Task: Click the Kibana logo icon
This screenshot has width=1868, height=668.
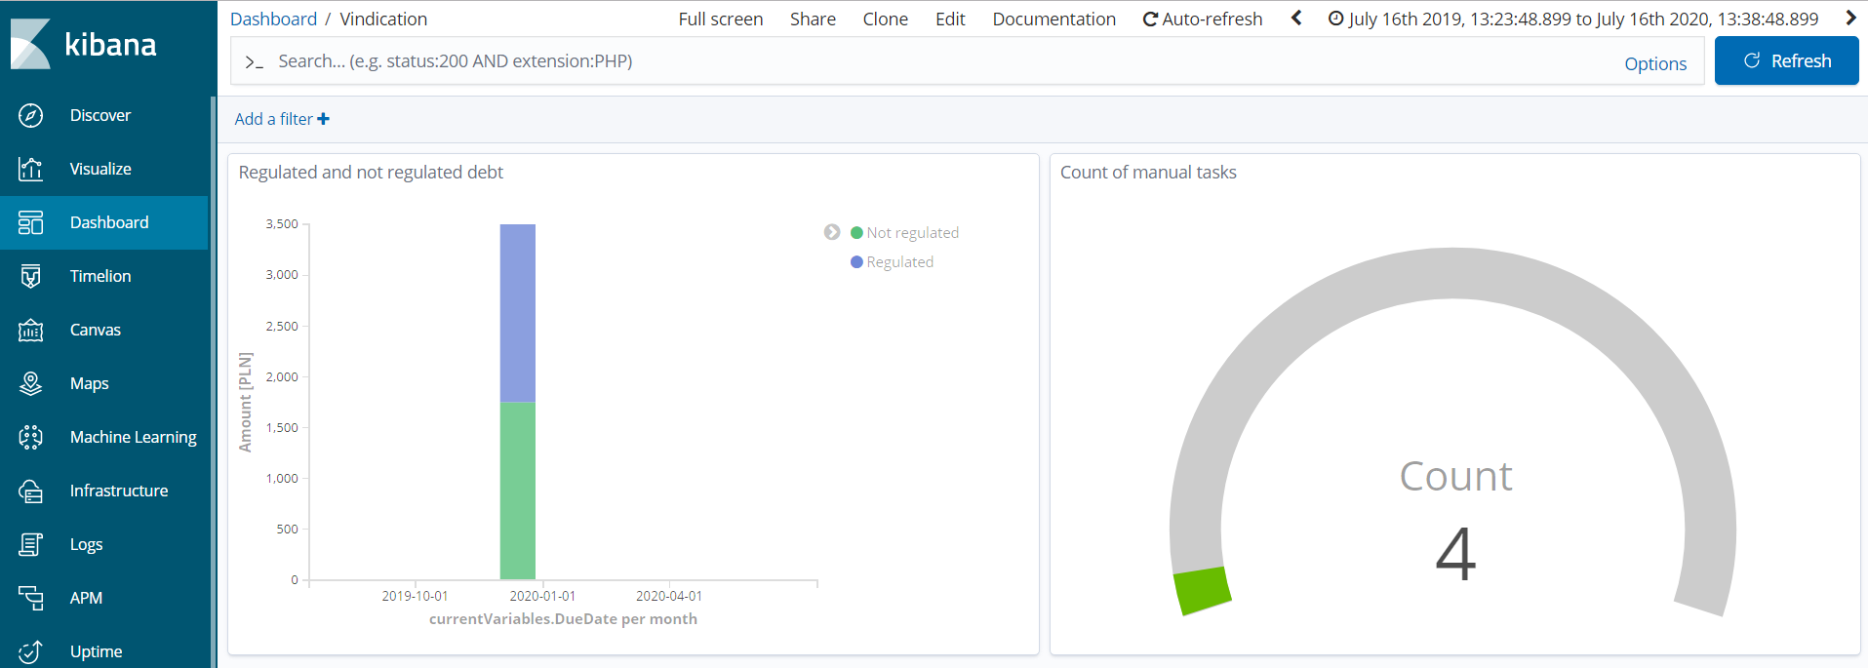Action: coord(30,44)
